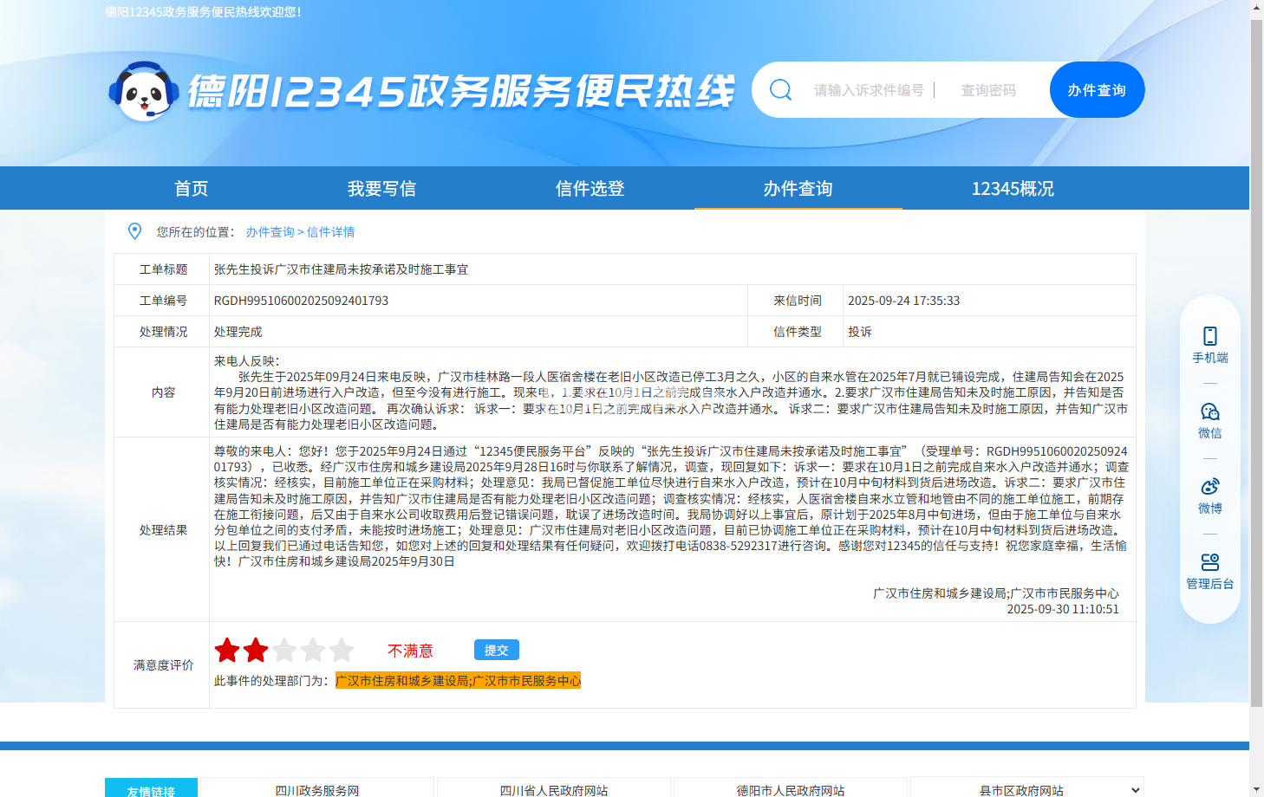The width and height of the screenshot is (1264, 797).
Task: Open the 首页 navigation tab
Action: (x=191, y=189)
